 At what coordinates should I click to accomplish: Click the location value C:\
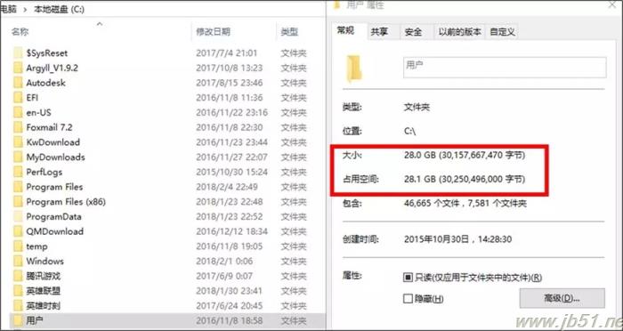click(409, 131)
